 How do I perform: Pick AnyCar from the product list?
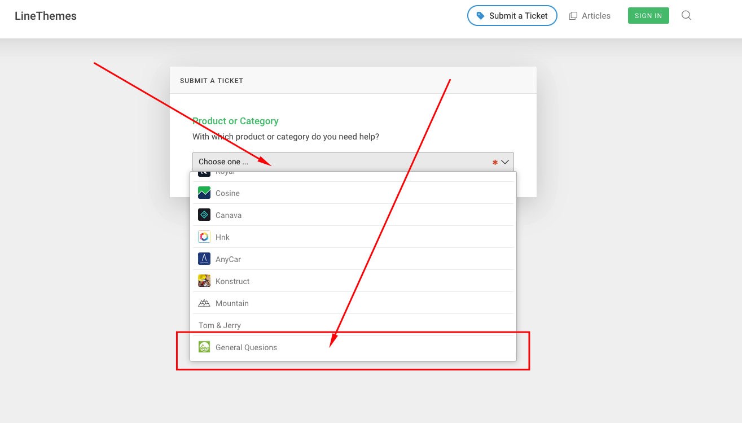point(353,259)
